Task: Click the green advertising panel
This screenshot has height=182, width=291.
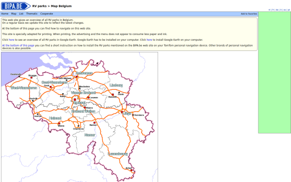Action: pyautogui.click(x=275, y=72)
